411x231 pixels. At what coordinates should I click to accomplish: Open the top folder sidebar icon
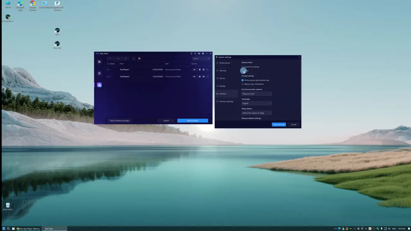[x=99, y=62]
